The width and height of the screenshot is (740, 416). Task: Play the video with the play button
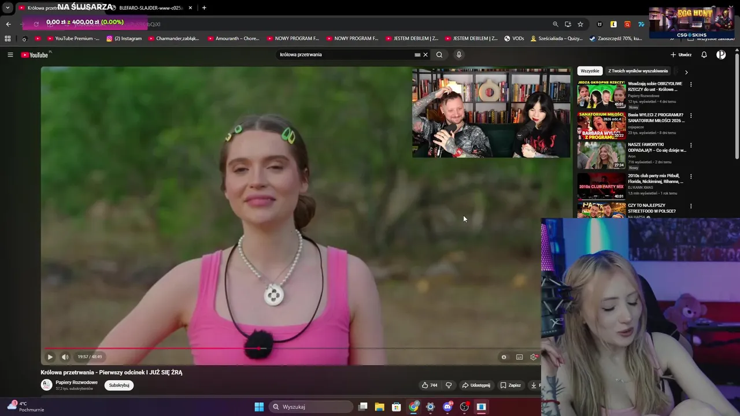coord(50,357)
